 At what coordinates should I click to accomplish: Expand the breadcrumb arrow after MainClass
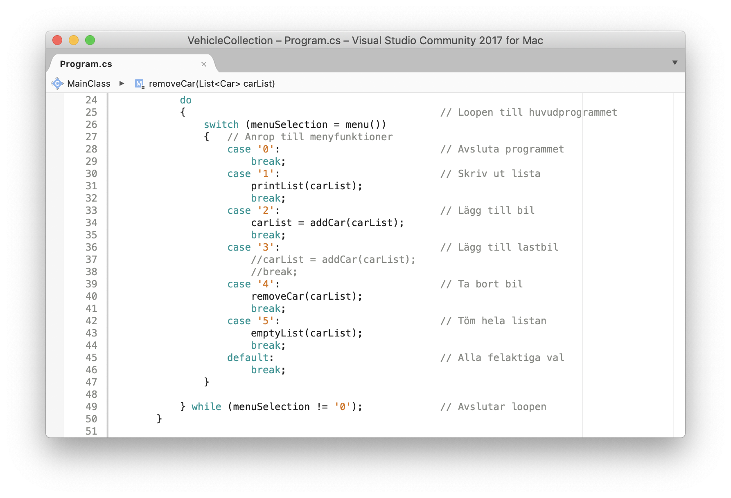pyautogui.click(x=122, y=83)
